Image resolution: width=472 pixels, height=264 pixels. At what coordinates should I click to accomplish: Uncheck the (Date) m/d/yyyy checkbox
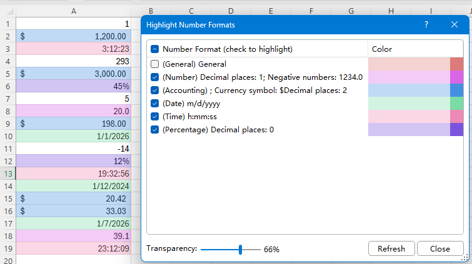pos(154,104)
